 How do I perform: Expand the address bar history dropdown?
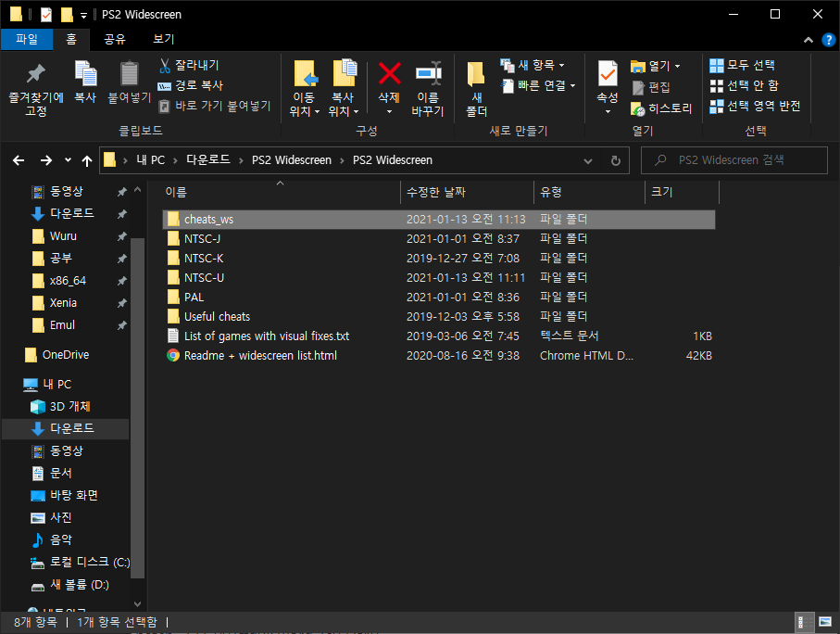[x=588, y=161]
